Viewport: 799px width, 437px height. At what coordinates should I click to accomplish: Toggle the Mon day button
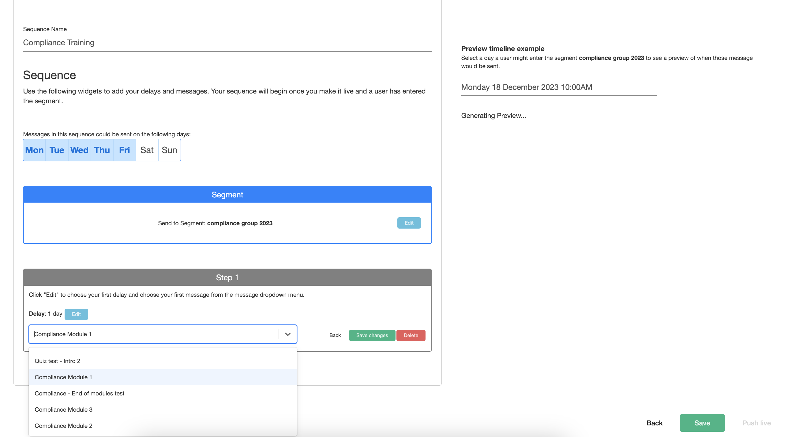[x=34, y=150]
